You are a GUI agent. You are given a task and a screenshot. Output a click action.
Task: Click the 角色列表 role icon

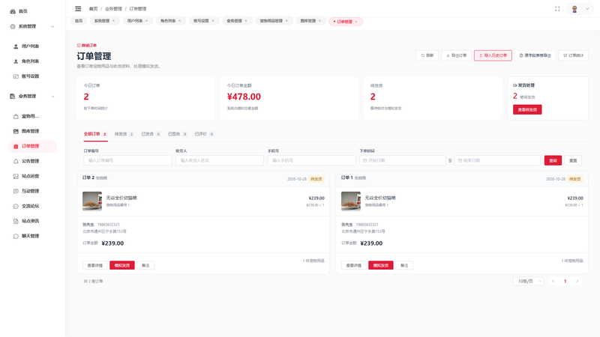pyautogui.click(x=16, y=61)
